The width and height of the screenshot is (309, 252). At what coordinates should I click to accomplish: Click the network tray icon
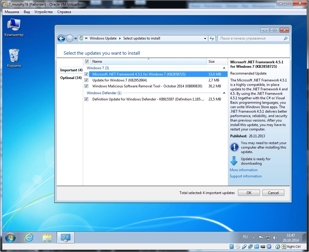coord(268,238)
